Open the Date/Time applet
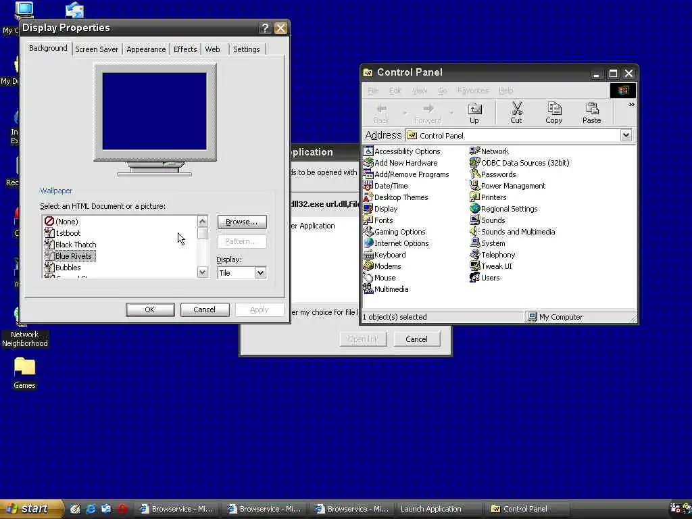 tap(385, 186)
